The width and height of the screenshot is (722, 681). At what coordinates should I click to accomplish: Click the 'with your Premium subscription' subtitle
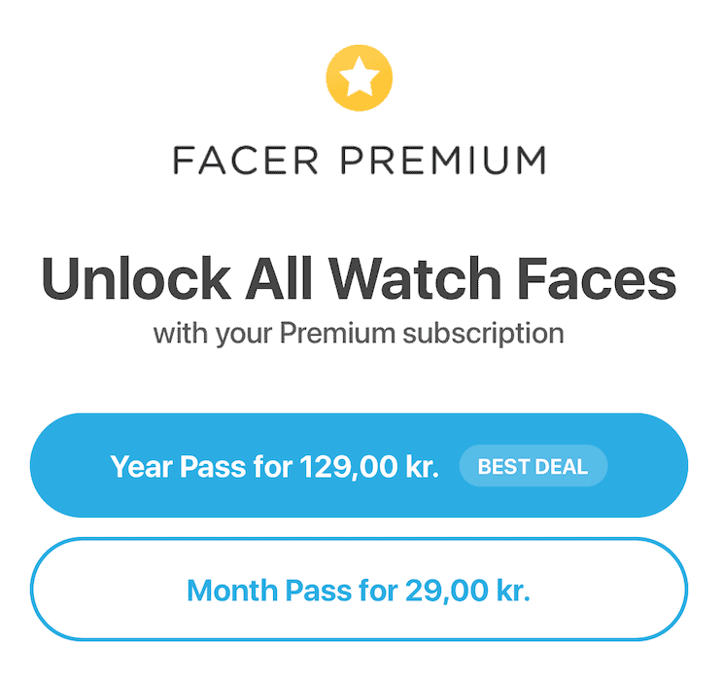pyautogui.click(x=359, y=334)
